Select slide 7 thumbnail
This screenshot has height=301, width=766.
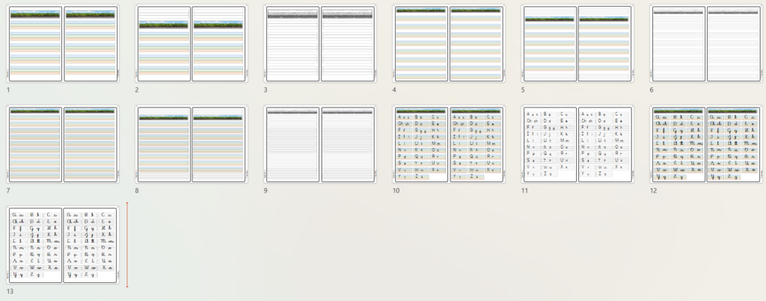click(x=63, y=144)
